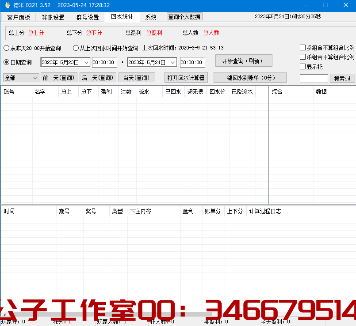Viewport: 356px width, 326px height.
Task: Click the red 总盈利 value
Action: (154, 33)
